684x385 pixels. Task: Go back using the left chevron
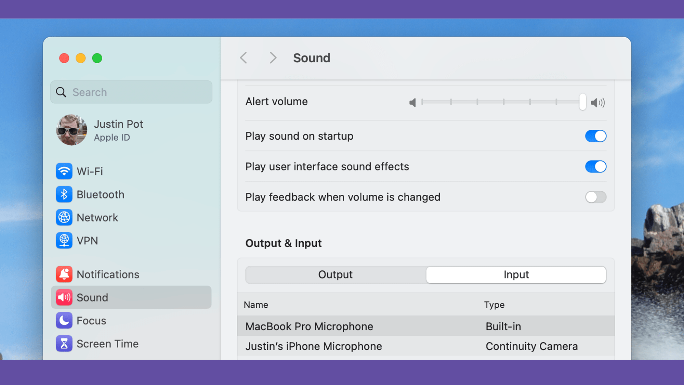click(x=244, y=58)
